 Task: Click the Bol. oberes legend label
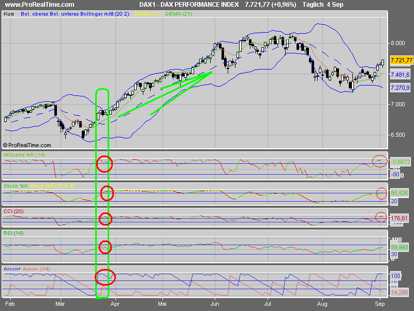point(35,14)
